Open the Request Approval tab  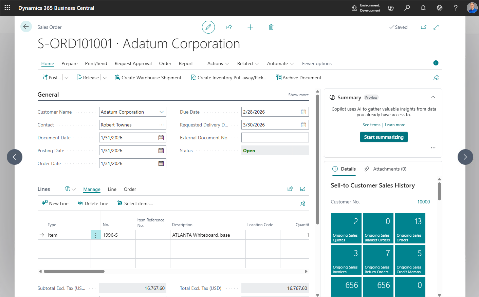pos(133,63)
